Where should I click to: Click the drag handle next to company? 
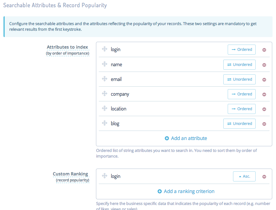(x=104, y=94)
